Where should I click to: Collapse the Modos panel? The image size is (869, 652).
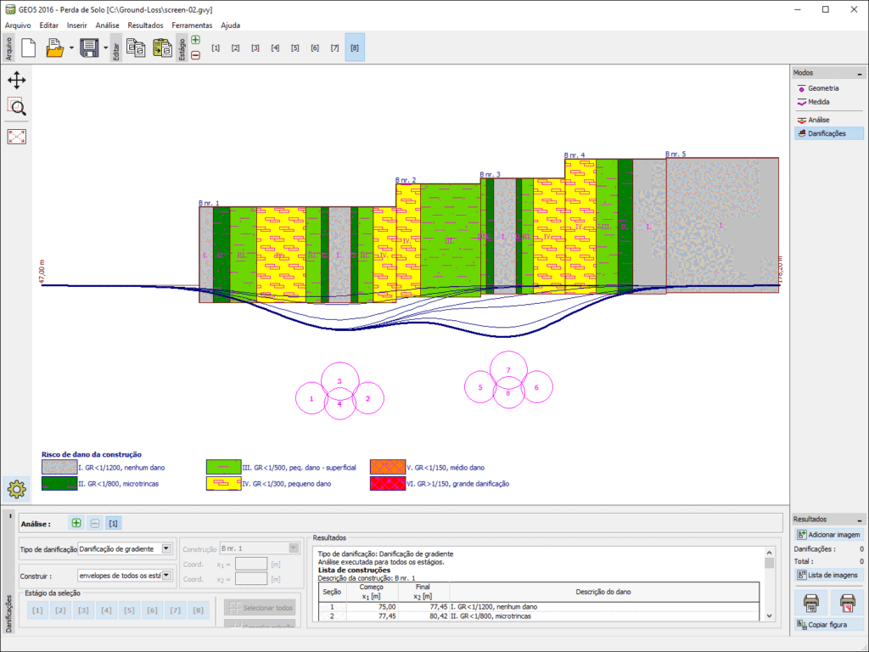[860, 74]
